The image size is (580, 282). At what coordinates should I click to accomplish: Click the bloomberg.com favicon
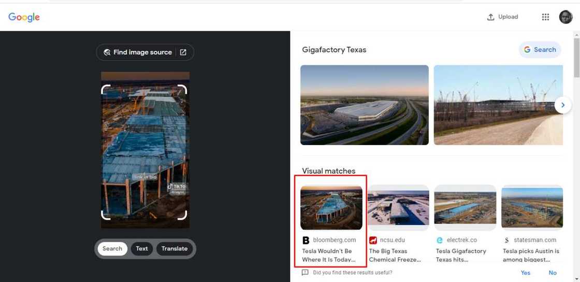[306, 240]
